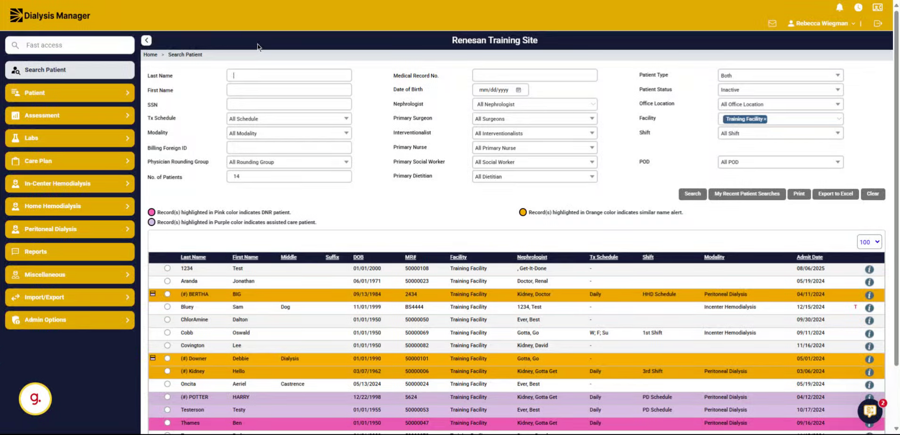Image resolution: width=900 pixels, height=435 pixels.
Task: Open the Admin Options menu
Action: tap(70, 320)
